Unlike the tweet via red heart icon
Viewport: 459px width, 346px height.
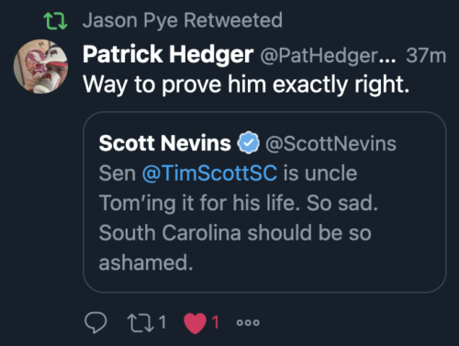point(195,323)
